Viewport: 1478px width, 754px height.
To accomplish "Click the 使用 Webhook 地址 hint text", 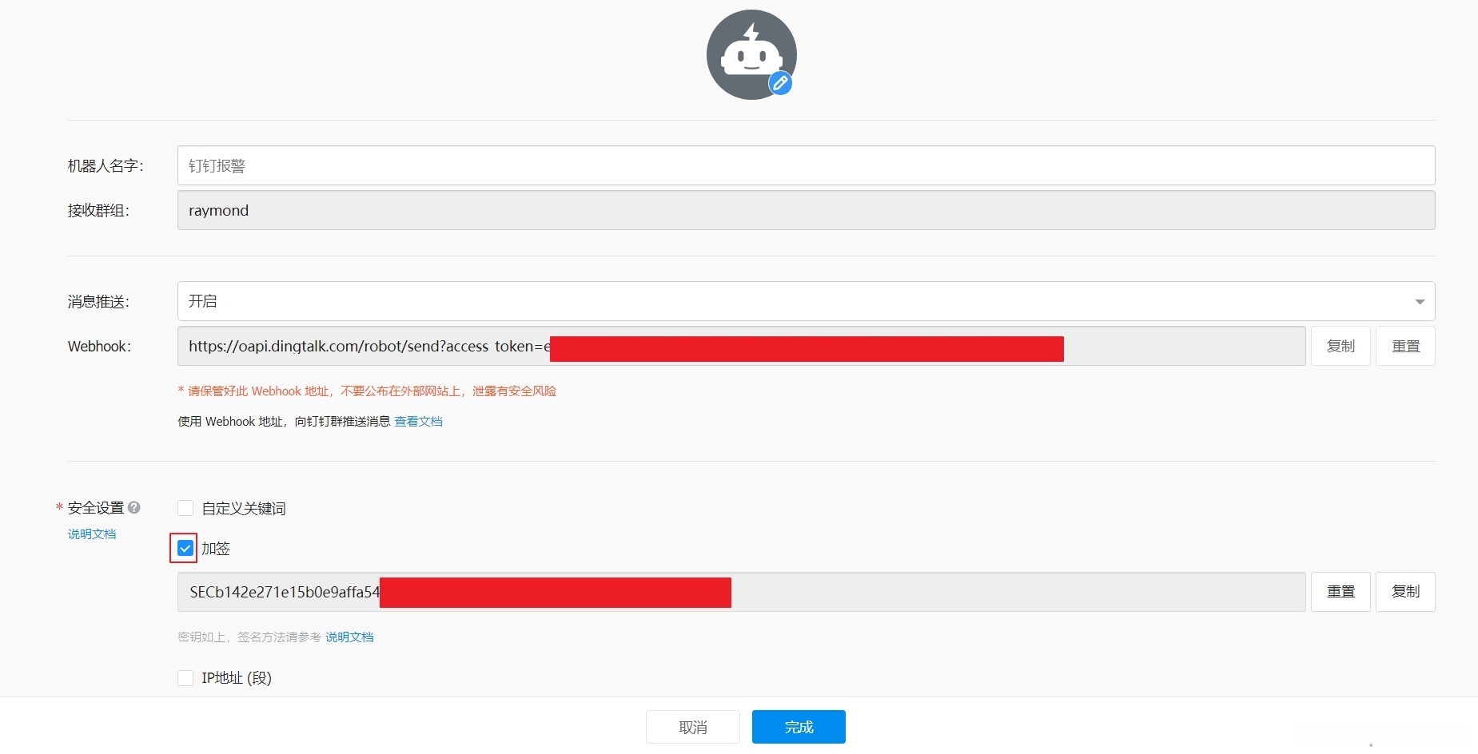I will coord(284,422).
